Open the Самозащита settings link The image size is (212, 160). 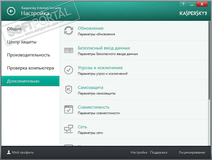pos(90,87)
